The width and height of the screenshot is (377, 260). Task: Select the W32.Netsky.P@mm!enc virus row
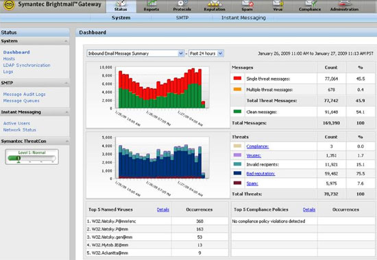click(157, 221)
